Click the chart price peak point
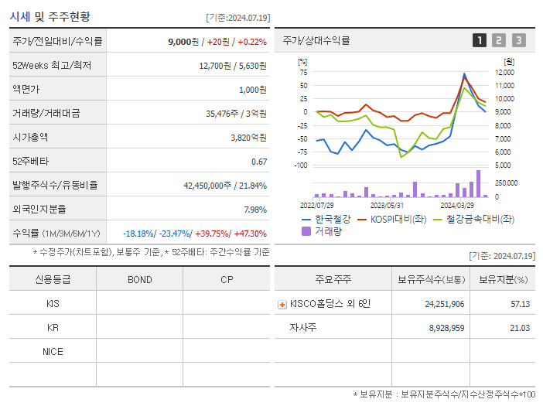543x406 pixels. (464, 73)
